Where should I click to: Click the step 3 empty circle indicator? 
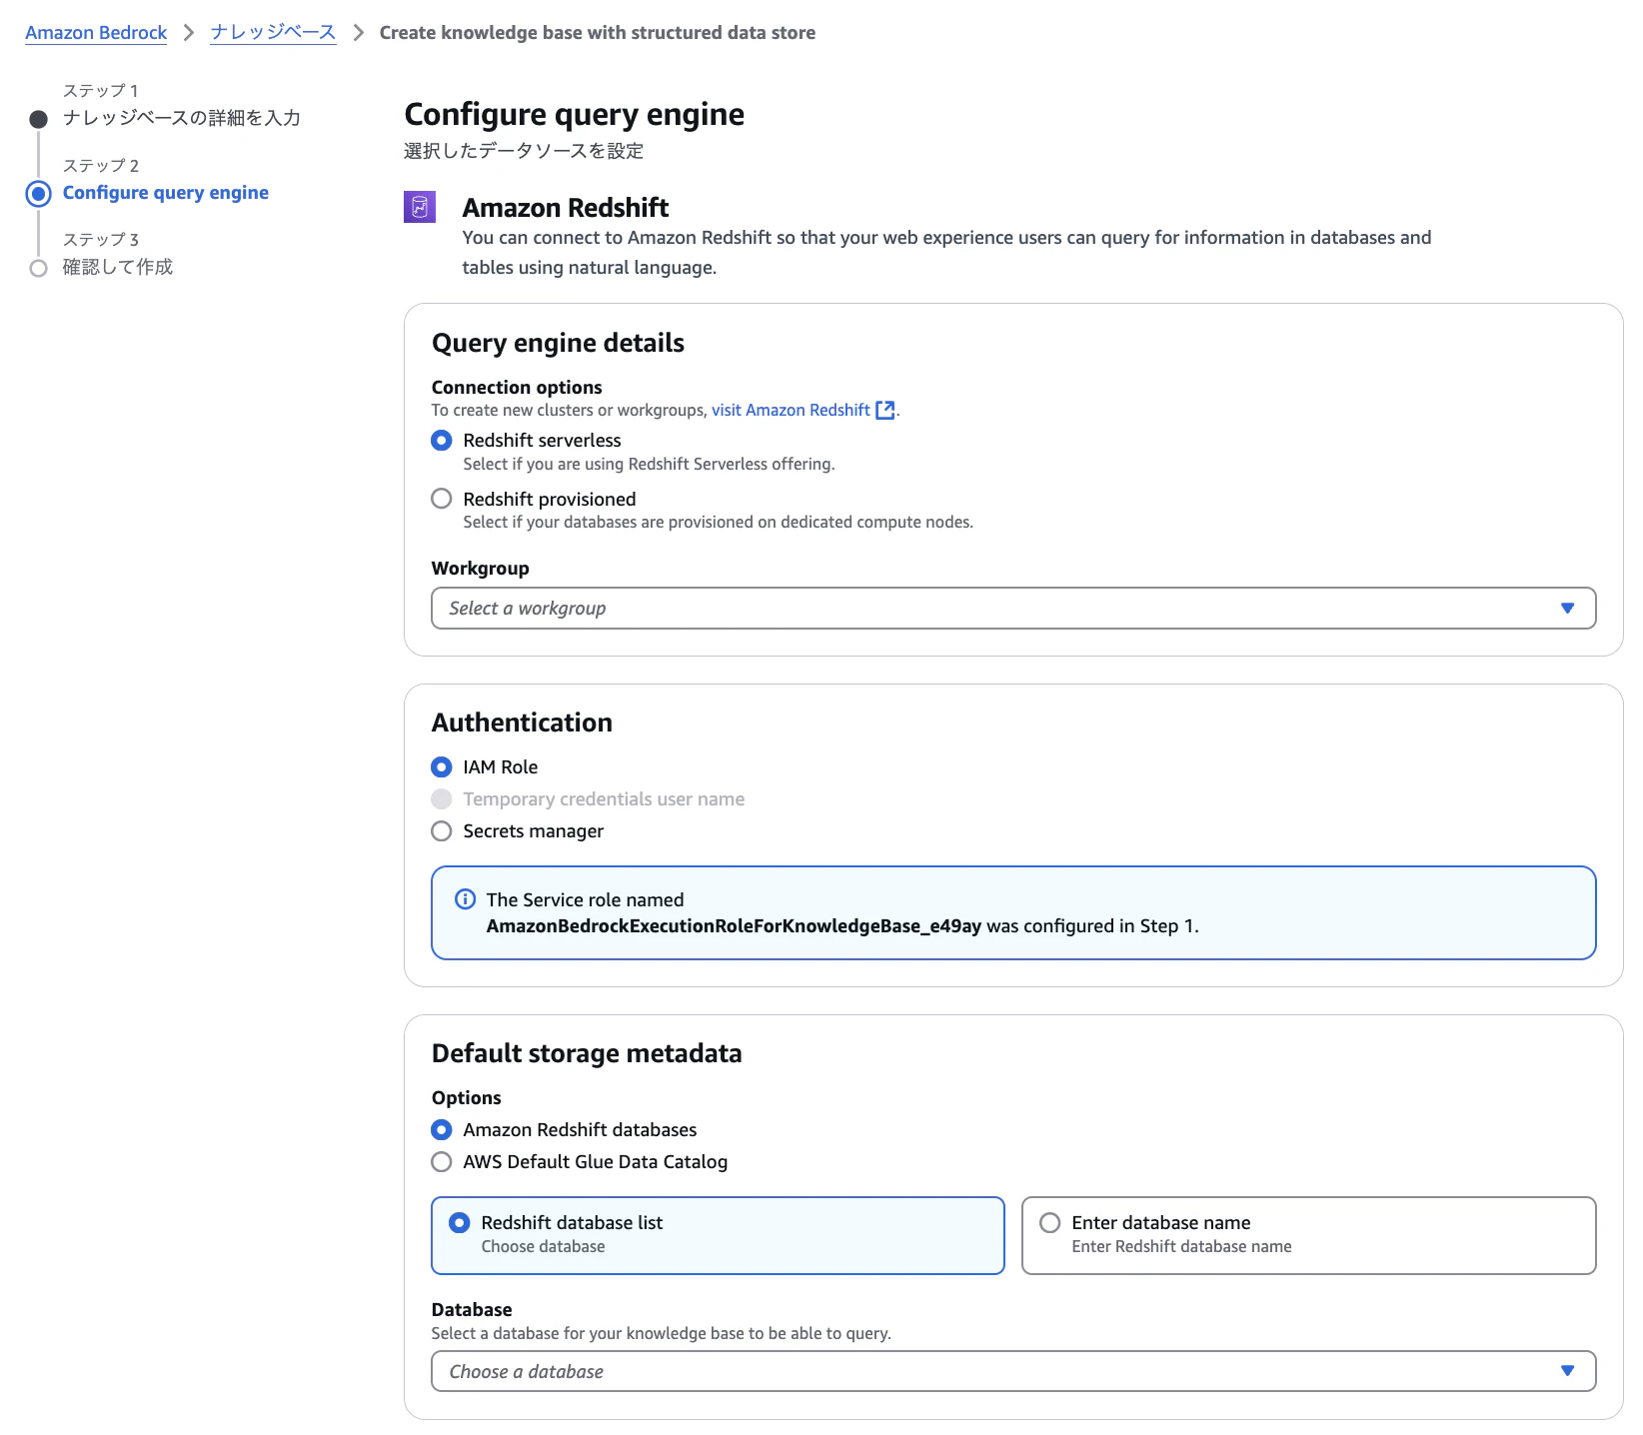[x=38, y=268]
